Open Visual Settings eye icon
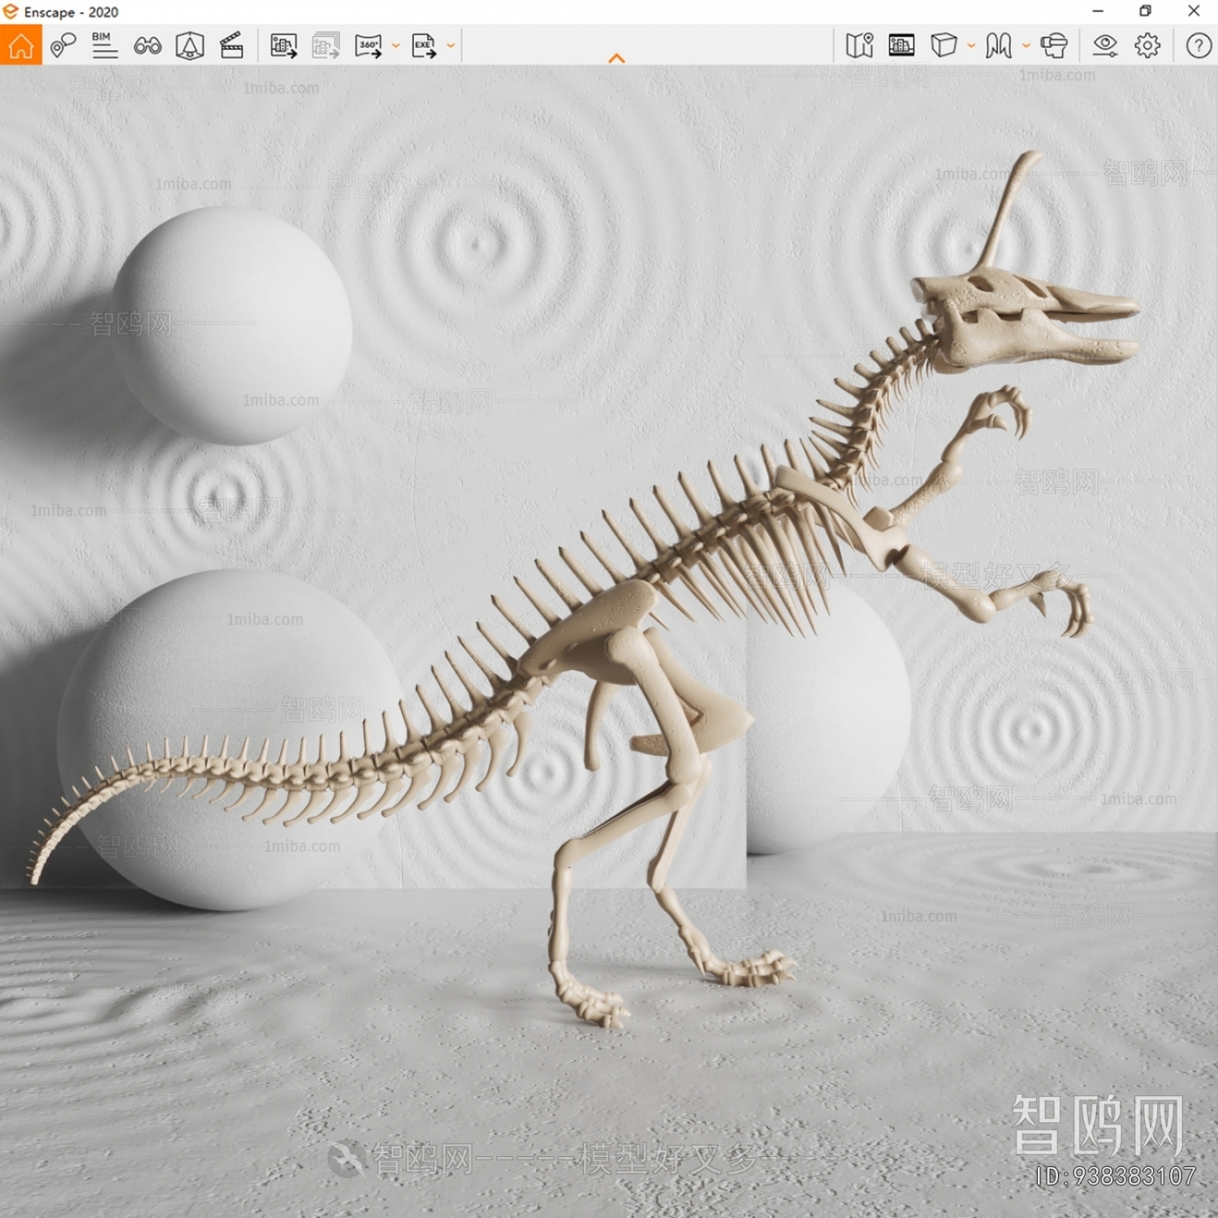The height and width of the screenshot is (1218, 1218). (x=1105, y=45)
